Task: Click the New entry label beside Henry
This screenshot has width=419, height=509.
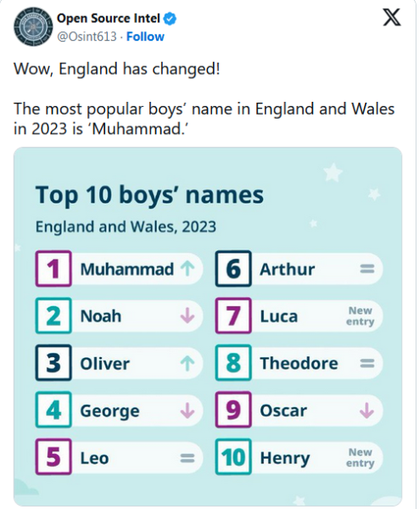Action: pos(360,457)
